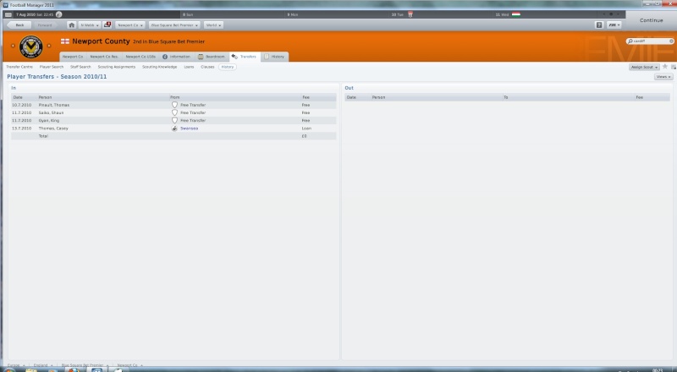The width and height of the screenshot is (677, 372).
Task: Switch to the Newport Co tab
Action: (73, 57)
